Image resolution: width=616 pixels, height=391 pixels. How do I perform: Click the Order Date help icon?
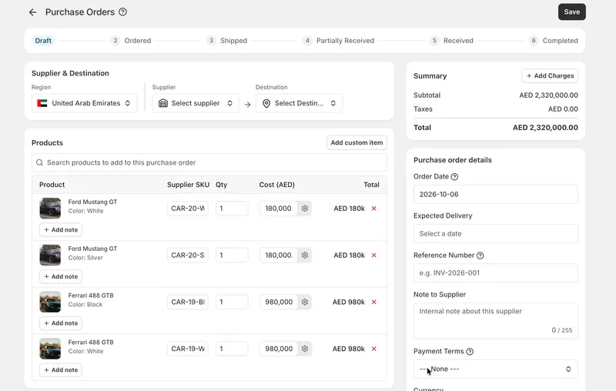(454, 177)
